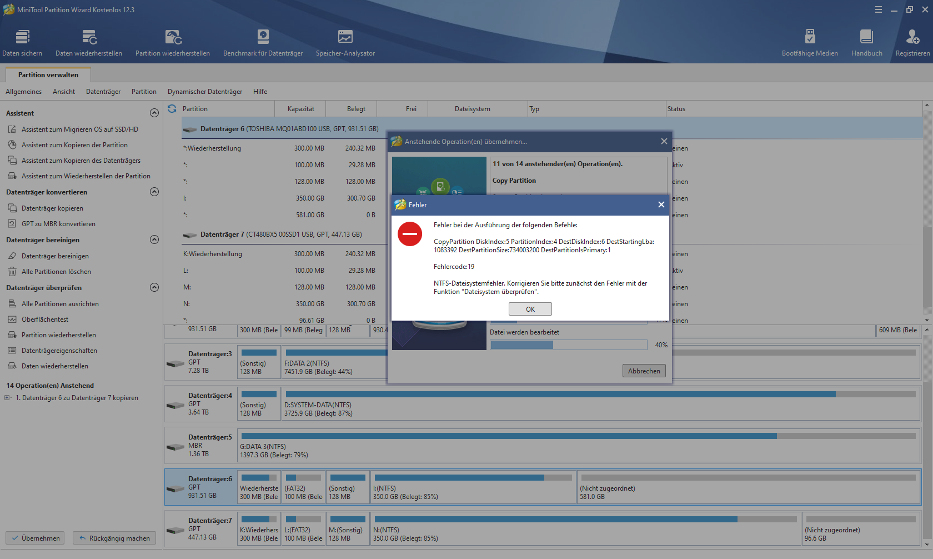Select the 96.6 GB unallocated block on Datenträger 7

click(x=861, y=530)
